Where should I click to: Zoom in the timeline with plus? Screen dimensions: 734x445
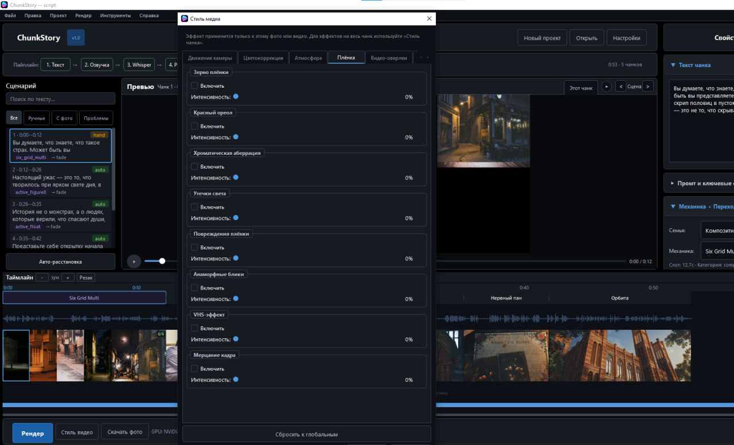[x=68, y=278]
